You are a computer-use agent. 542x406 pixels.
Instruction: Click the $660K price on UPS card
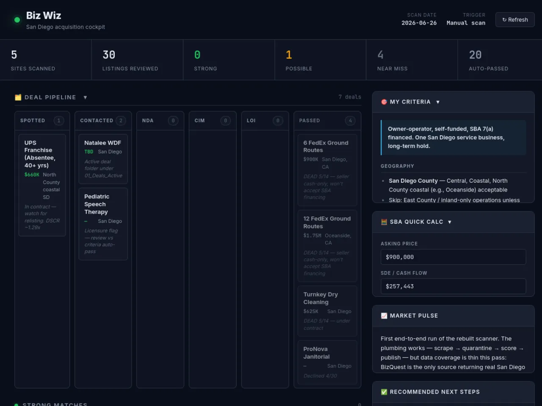pyautogui.click(x=32, y=175)
